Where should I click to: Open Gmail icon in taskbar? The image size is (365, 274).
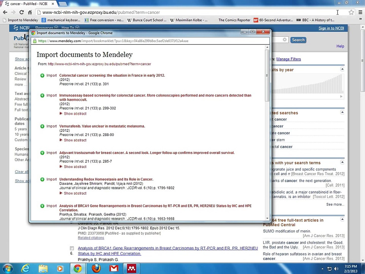coord(114,268)
